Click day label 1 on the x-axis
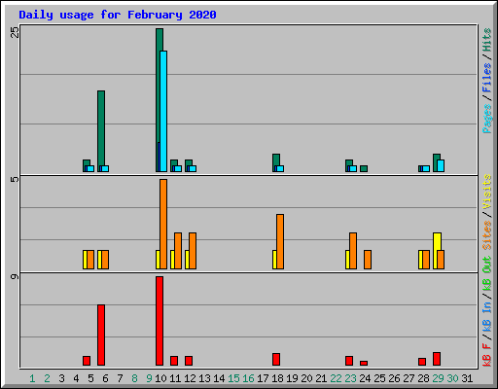 click(32, 378)
